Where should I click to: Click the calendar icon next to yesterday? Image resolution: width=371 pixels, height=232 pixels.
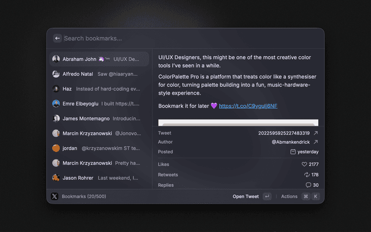(x=293, y=152)
